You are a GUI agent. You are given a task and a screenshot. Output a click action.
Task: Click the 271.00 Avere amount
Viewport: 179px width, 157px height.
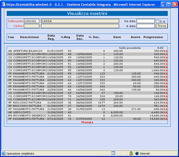coord(136,109)
